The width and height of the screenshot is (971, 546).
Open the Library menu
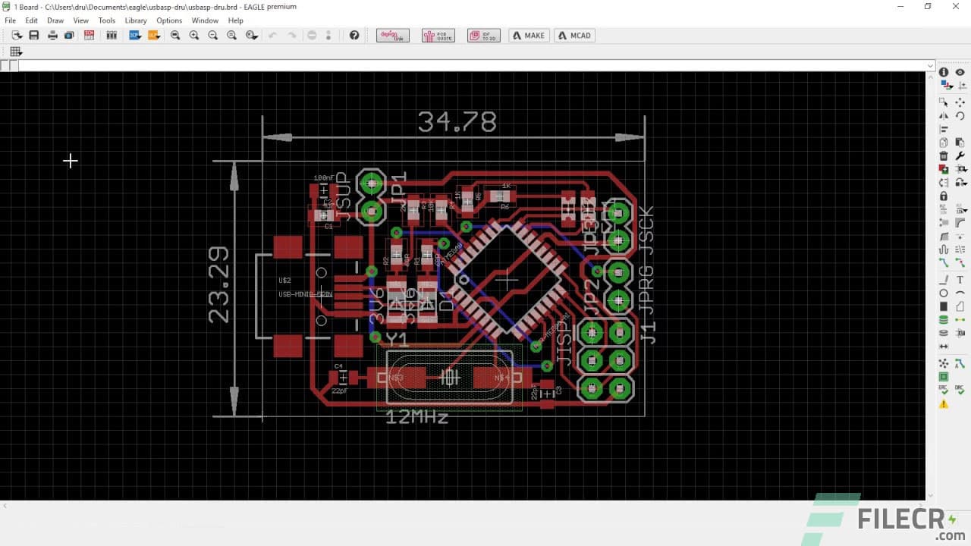[136, 20]
